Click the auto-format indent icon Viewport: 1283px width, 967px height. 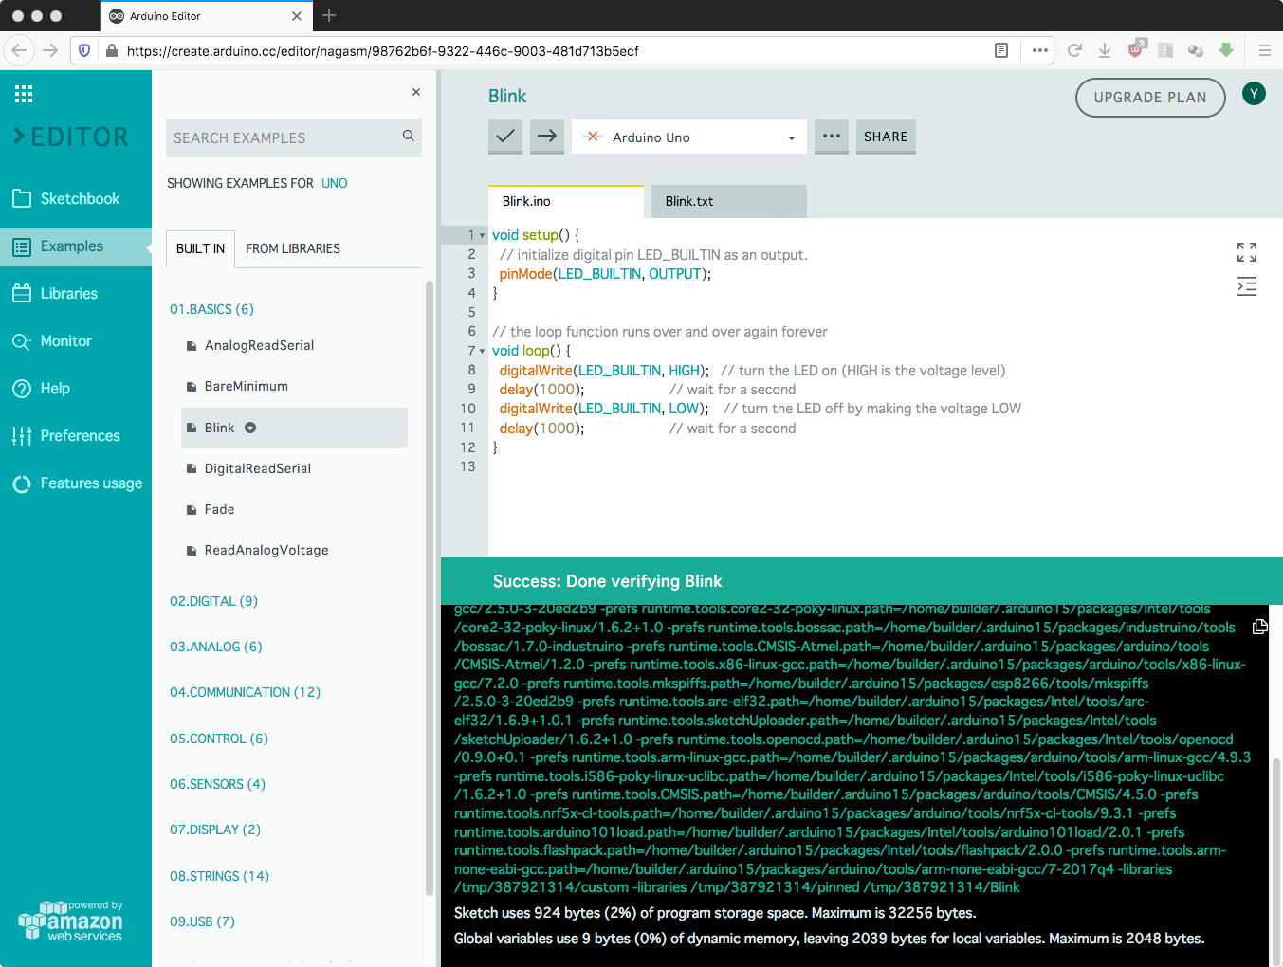(1246, 286)
